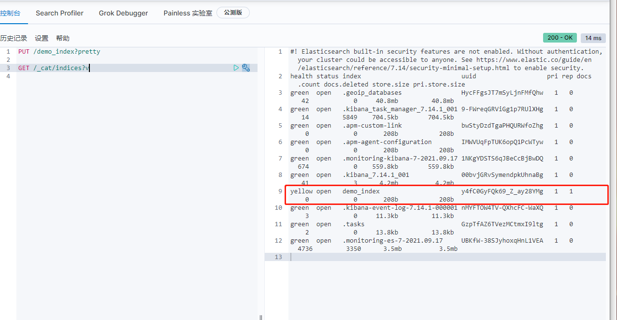Click the 200 - OK status badge
The width and height of the screenshot is (617, 320).
click(x=560, y=38)
